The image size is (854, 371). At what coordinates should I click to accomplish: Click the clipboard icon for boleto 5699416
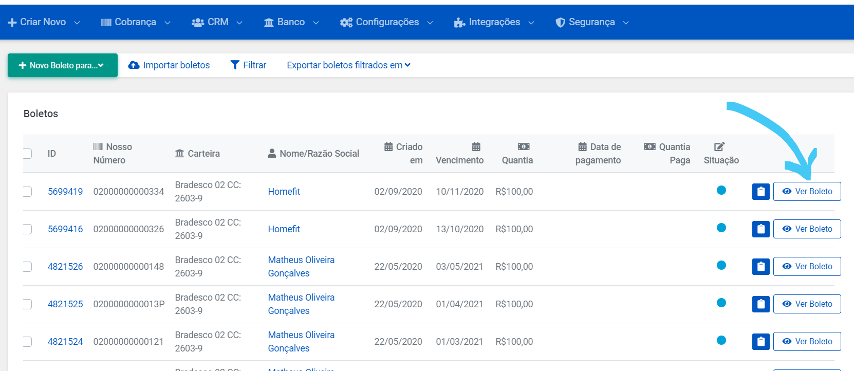pyautogui.click(x=760, y=229)
